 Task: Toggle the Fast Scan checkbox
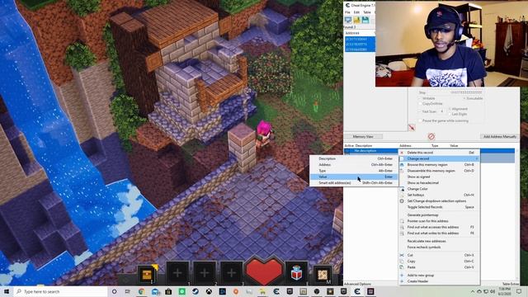[420, 111]
